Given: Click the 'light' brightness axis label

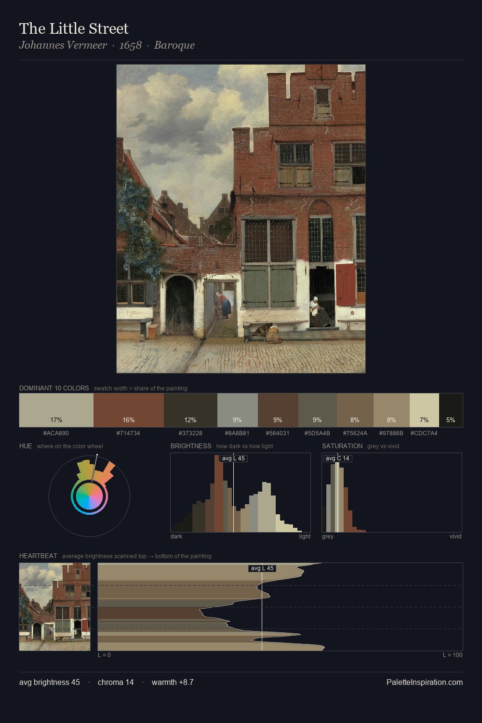Looking at the screenshot, I should click(305, 536).
